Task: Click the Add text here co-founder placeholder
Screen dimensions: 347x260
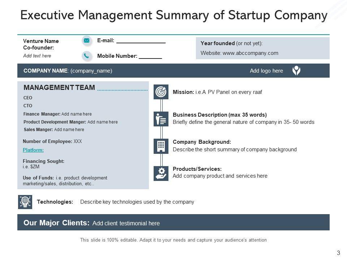Action: click(x=37, y=56)
